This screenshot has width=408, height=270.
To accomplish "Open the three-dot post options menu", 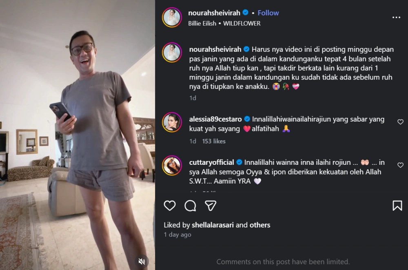I will 397,17.
